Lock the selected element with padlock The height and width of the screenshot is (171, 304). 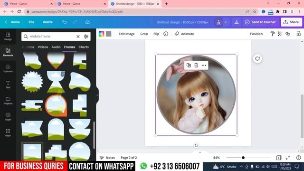click(299, 34)
